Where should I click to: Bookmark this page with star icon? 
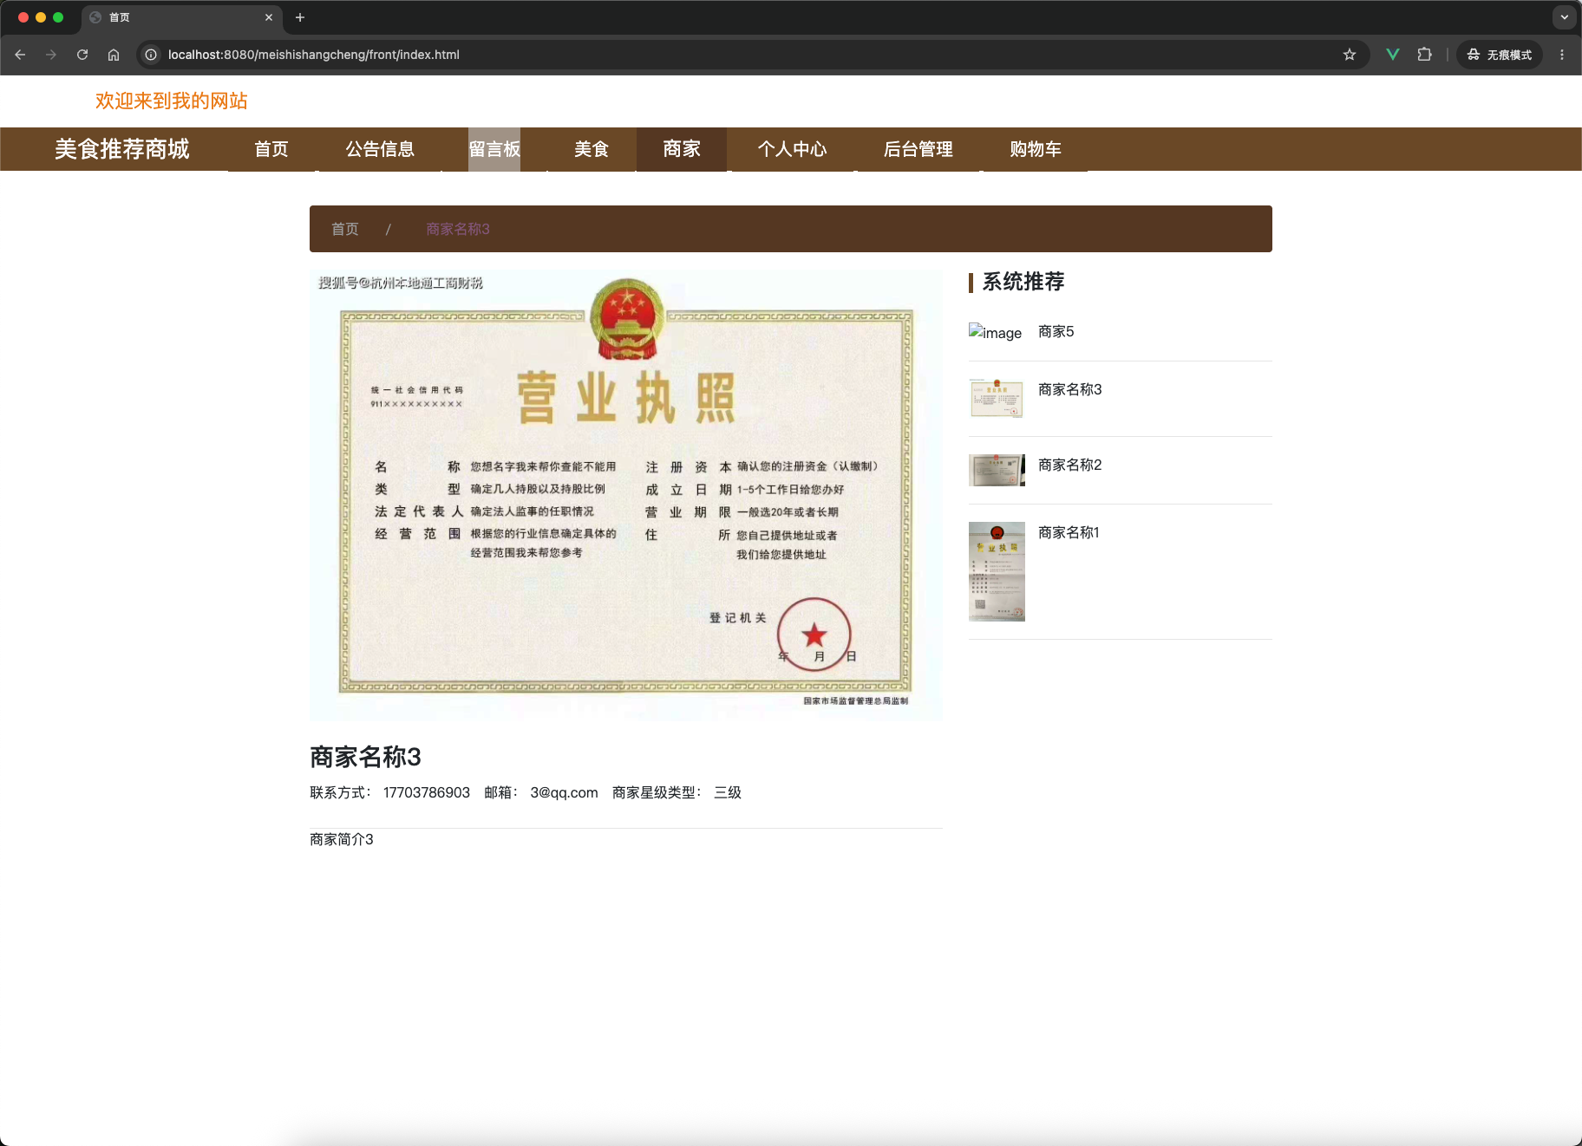click(1350, 55)
